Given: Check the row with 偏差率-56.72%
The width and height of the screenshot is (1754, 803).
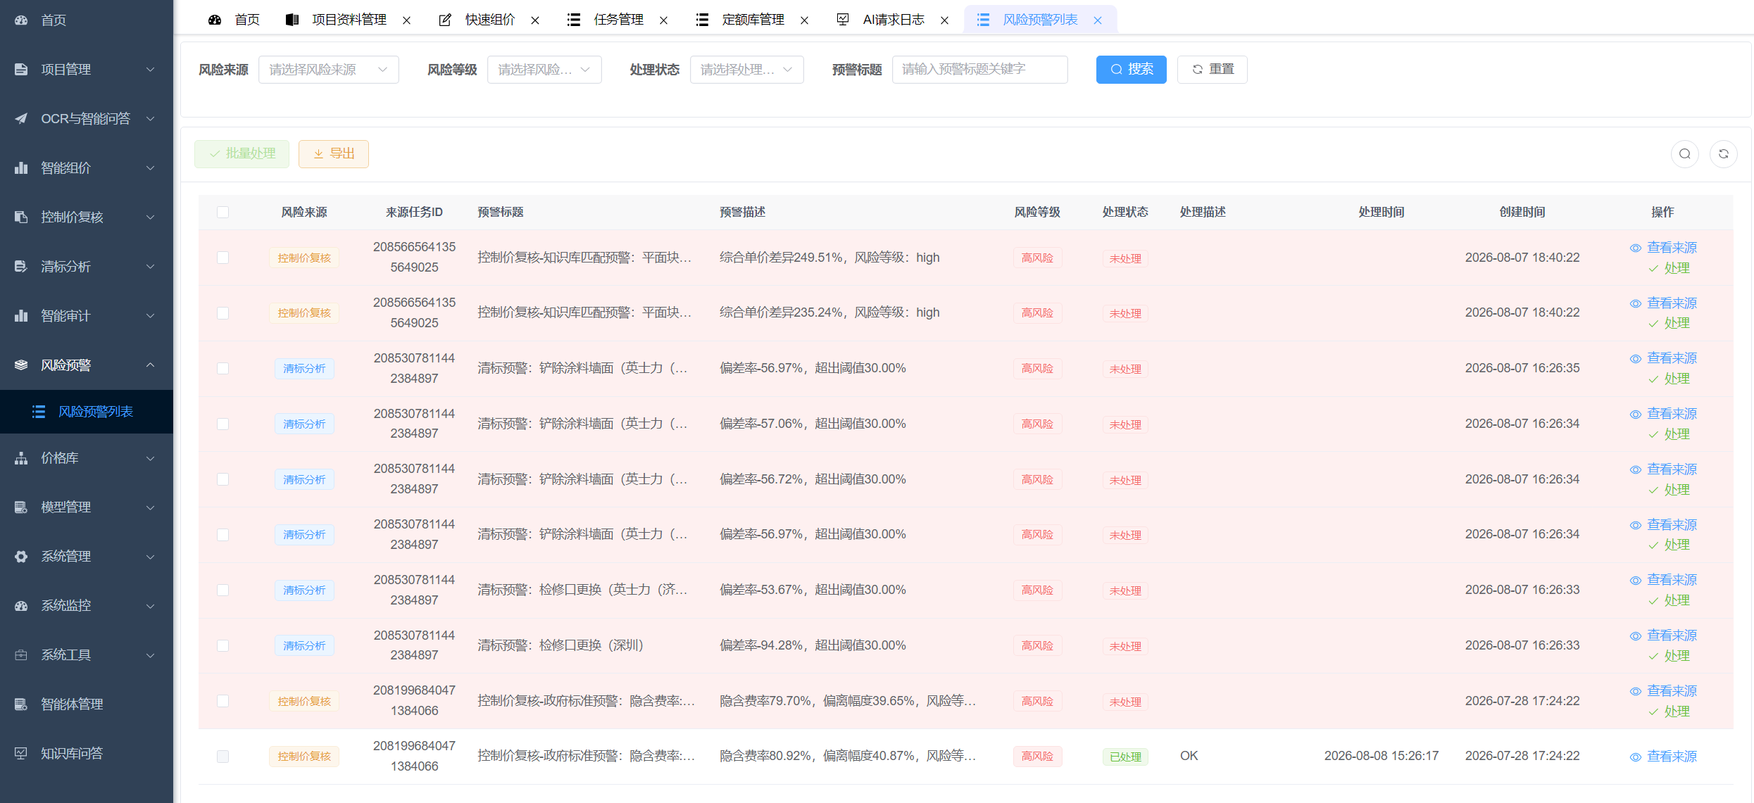Looking at the screenshot, I should [x=223, y=479].
